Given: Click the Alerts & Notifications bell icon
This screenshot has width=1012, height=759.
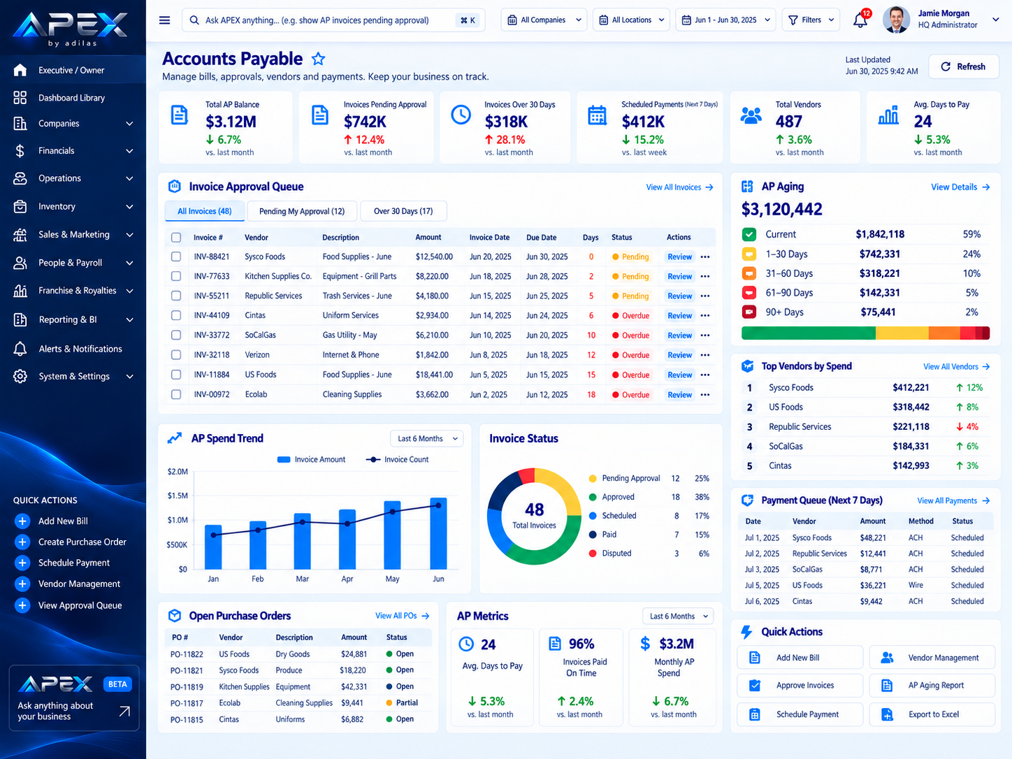Looking at the screenshot, I should [x=20, y=349].
